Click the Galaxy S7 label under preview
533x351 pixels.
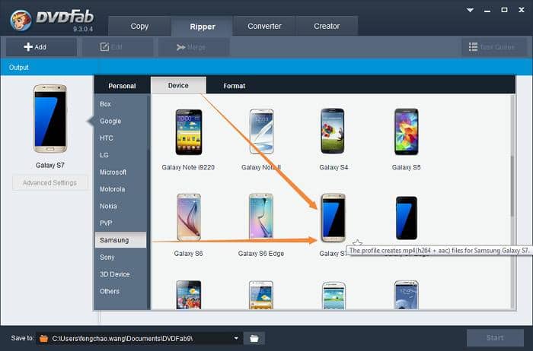pos(50,165)
